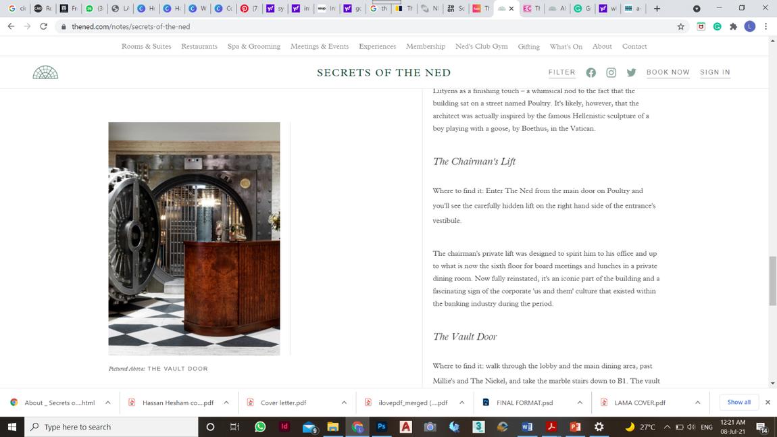The image size is (777, 437).
Task: Expand options for FINAL FORMAT.psd download
Action: click(580, 403)
